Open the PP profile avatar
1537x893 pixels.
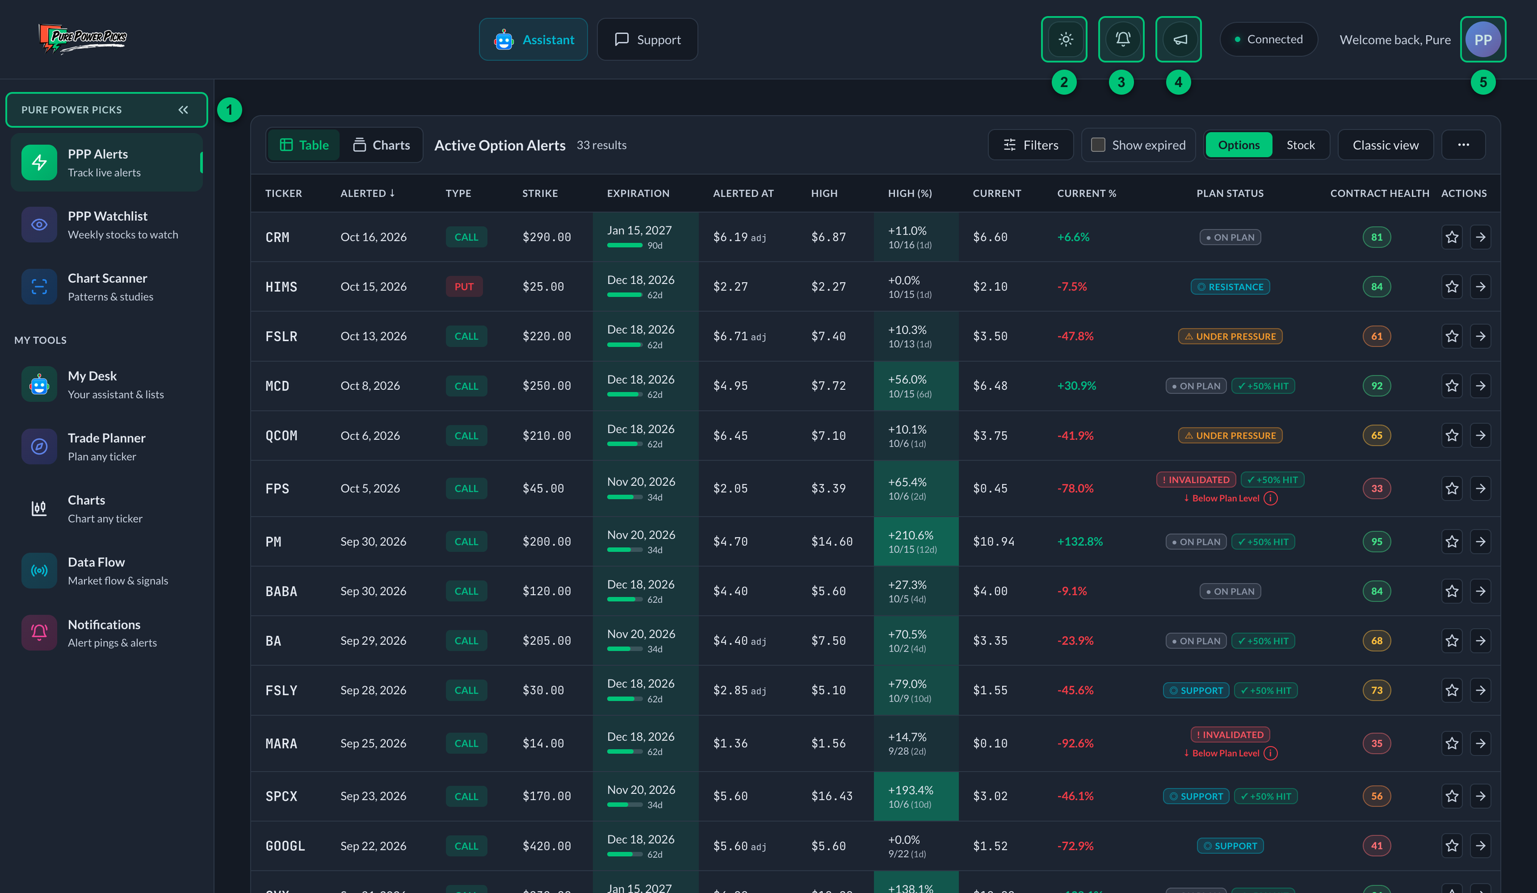click(1483, 40)
